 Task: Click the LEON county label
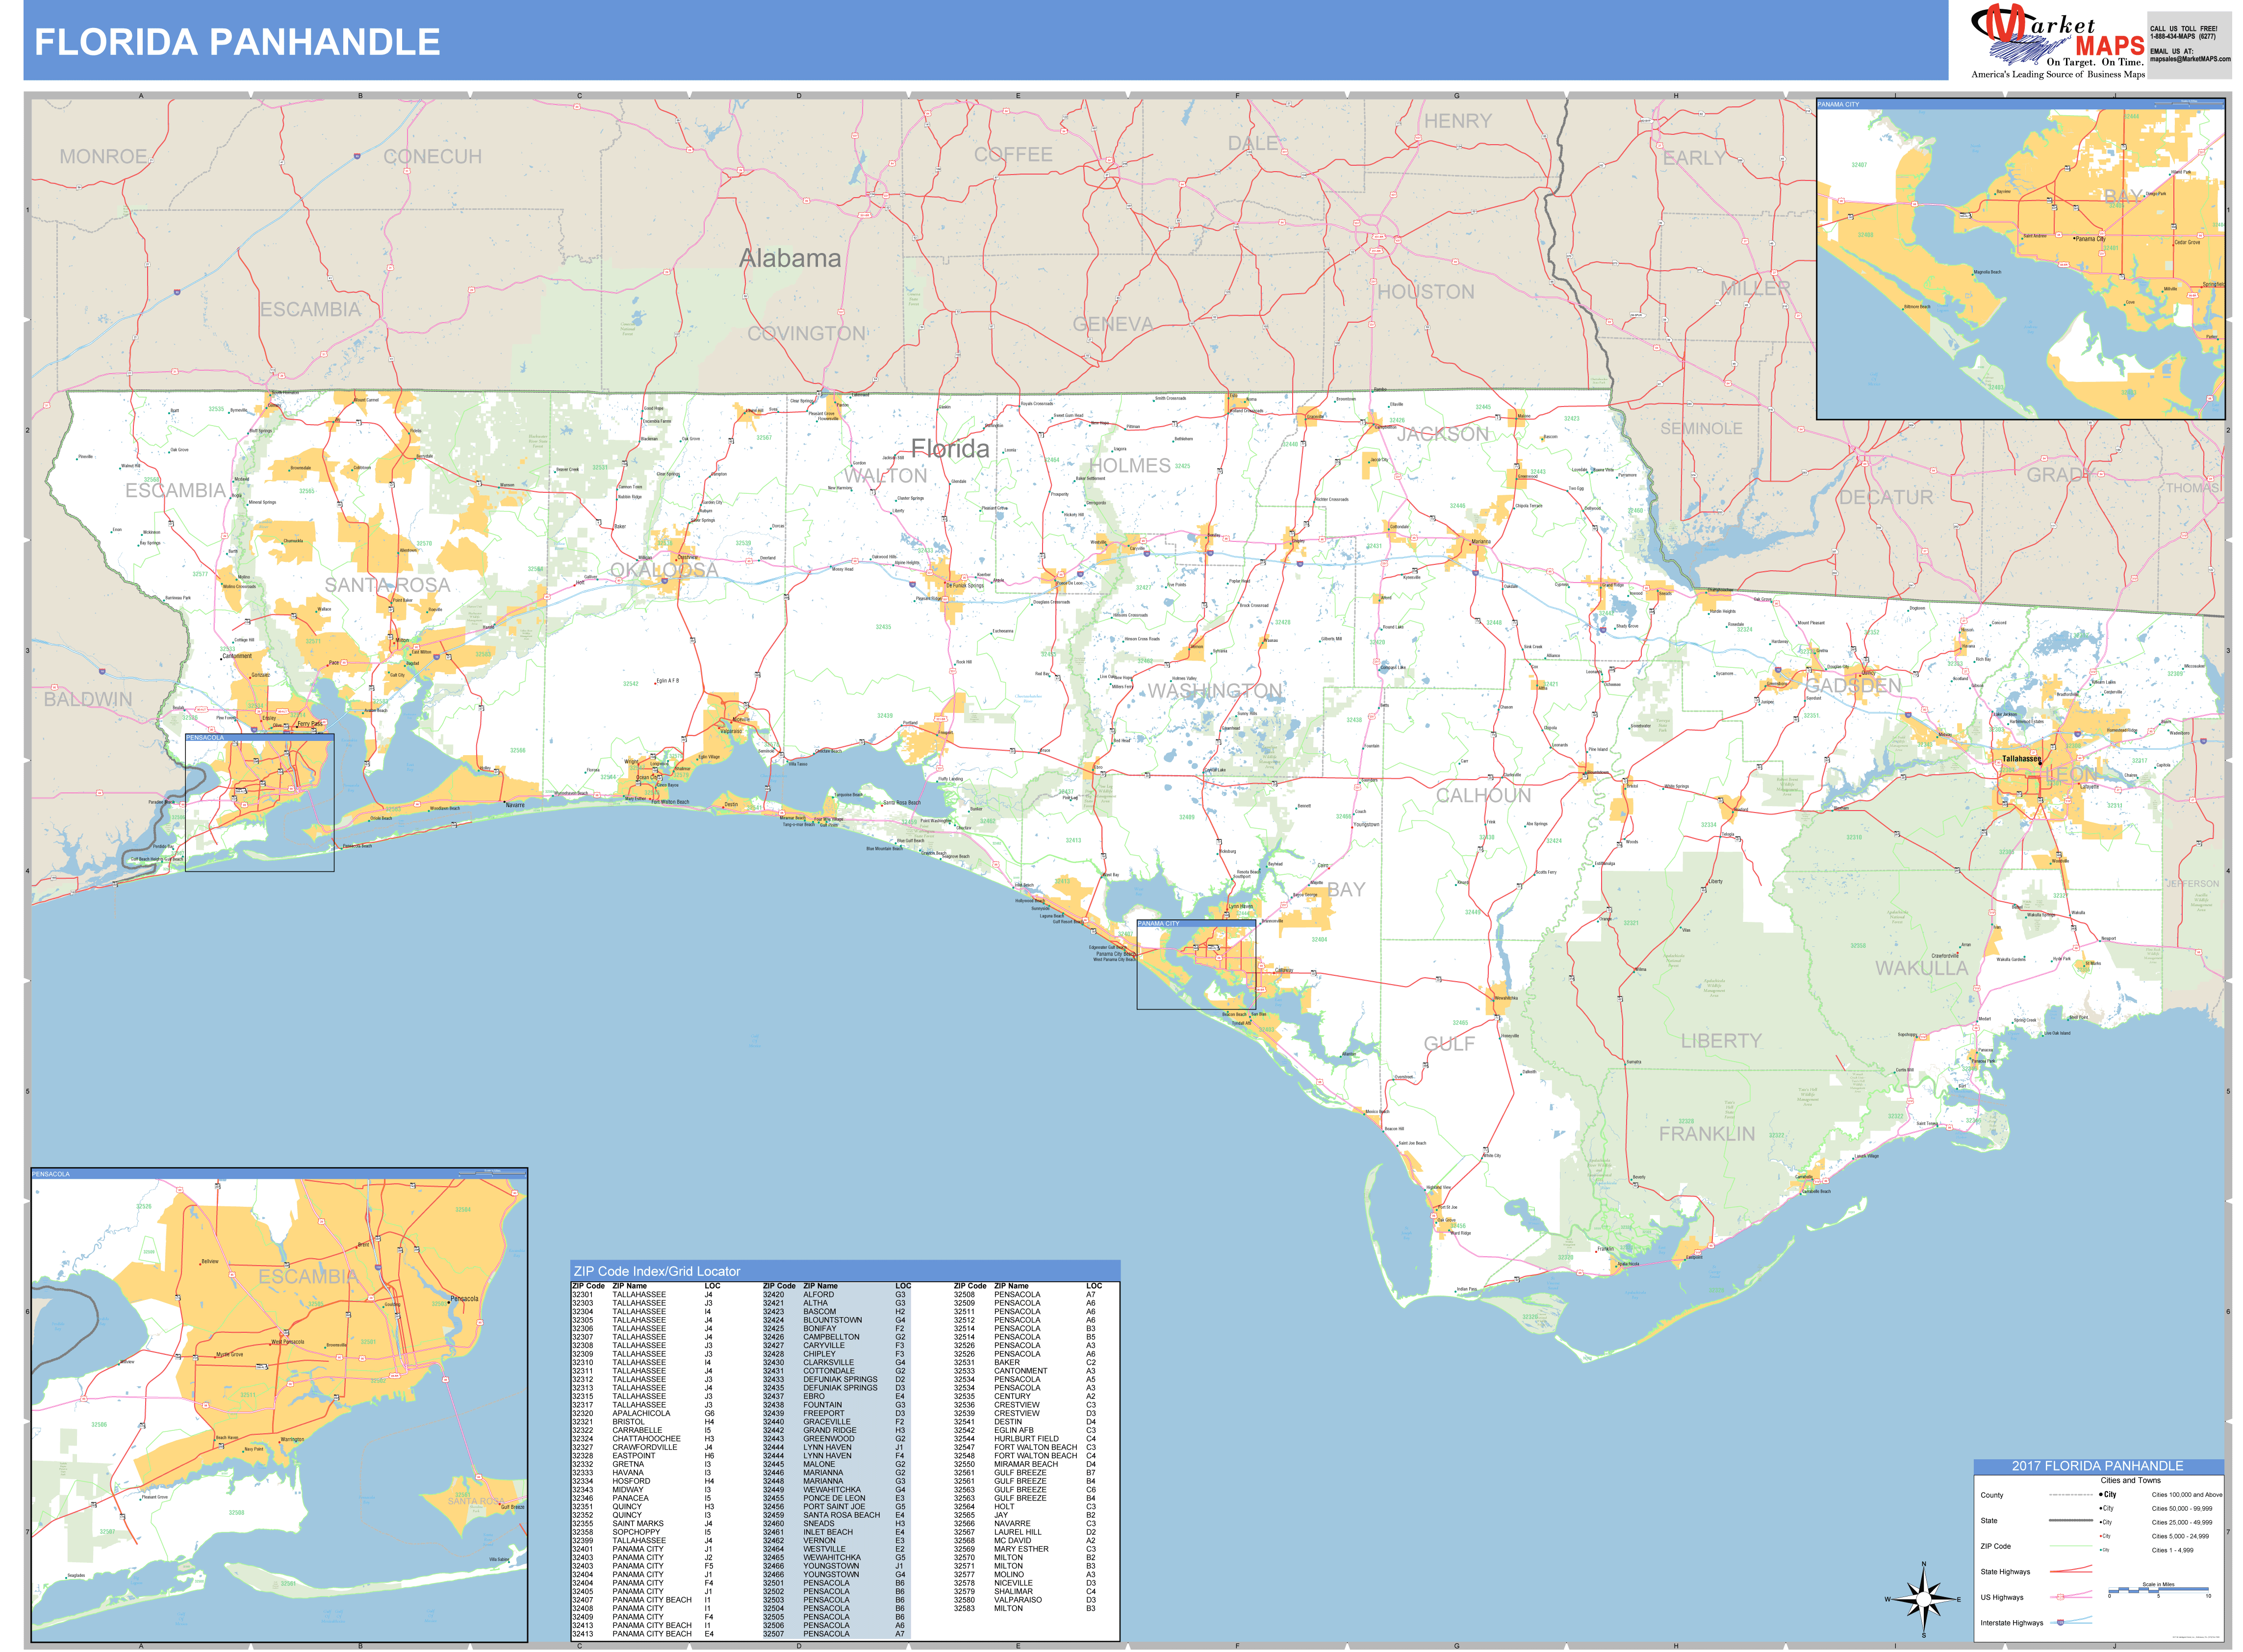(x=2070, y=775)
